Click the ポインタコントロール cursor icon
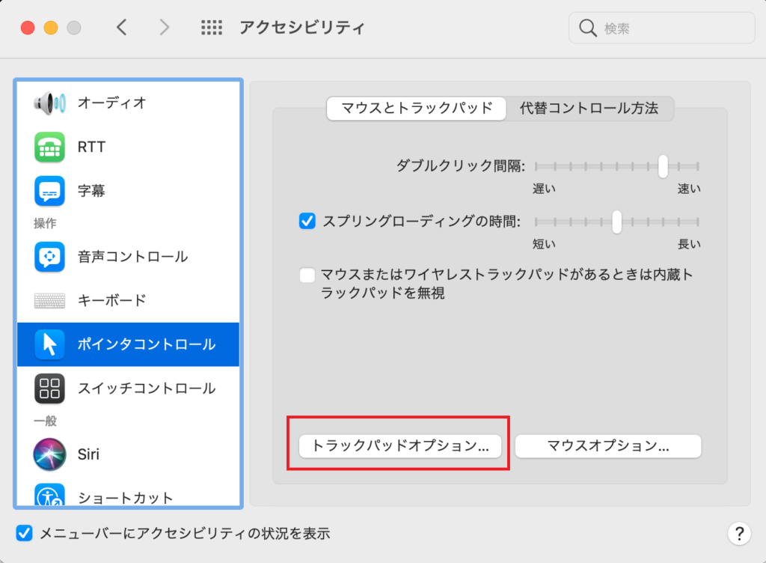 click(x=49, y=344)
